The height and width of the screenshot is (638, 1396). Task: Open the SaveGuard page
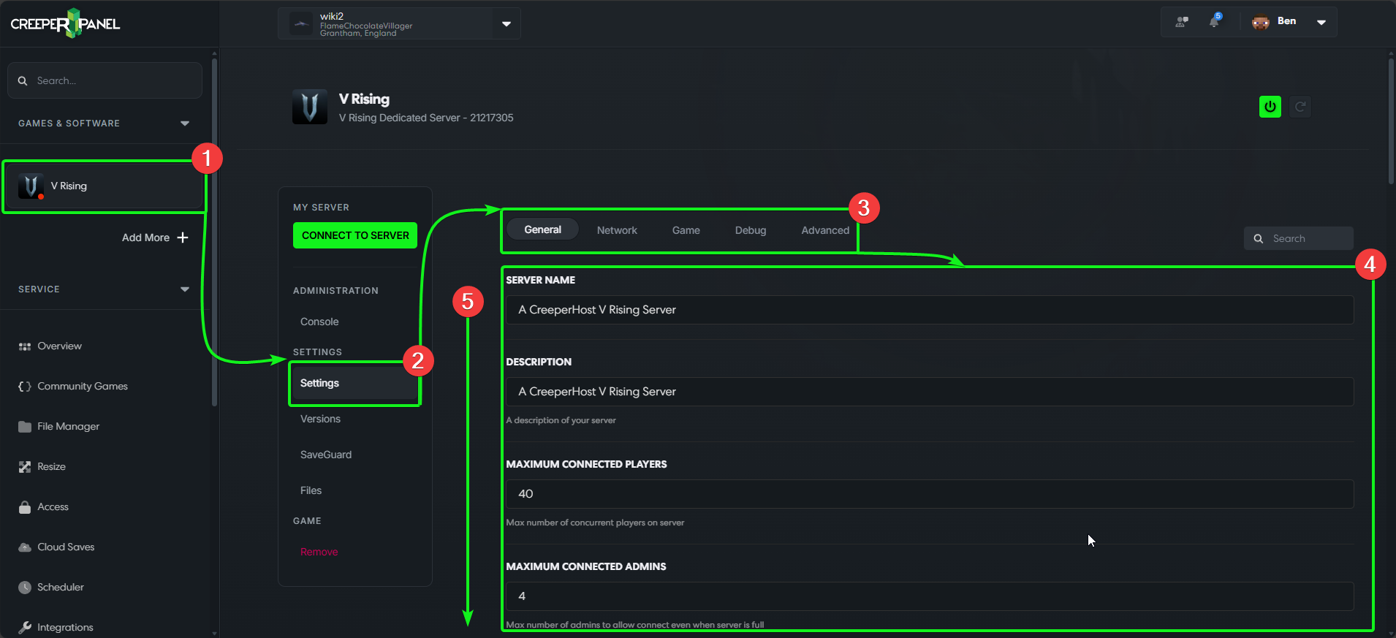point(326,455)
